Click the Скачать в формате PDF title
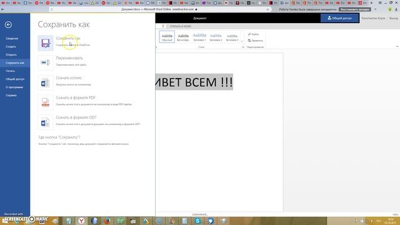The height and width of the screenshot is (225, 400). (x=76, y=97)
